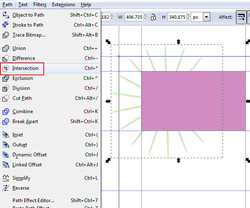
Task: Click the Ctrl+K shortcut text
Action: (91, 111)
